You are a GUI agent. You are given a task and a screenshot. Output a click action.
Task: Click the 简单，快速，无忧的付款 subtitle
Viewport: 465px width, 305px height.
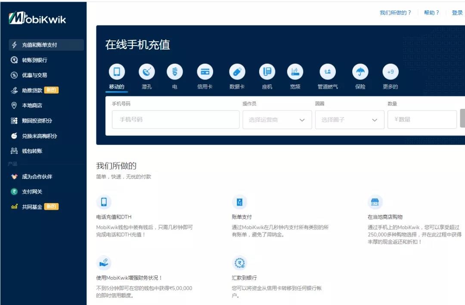click(x=124, y=177)
